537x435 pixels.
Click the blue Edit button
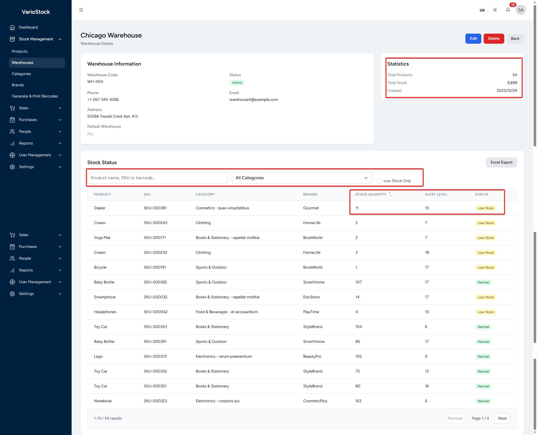[473, 39]
